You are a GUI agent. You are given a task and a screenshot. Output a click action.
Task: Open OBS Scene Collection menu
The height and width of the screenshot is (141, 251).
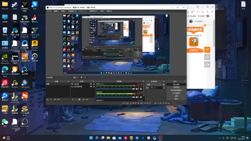(x=93, y=11)
